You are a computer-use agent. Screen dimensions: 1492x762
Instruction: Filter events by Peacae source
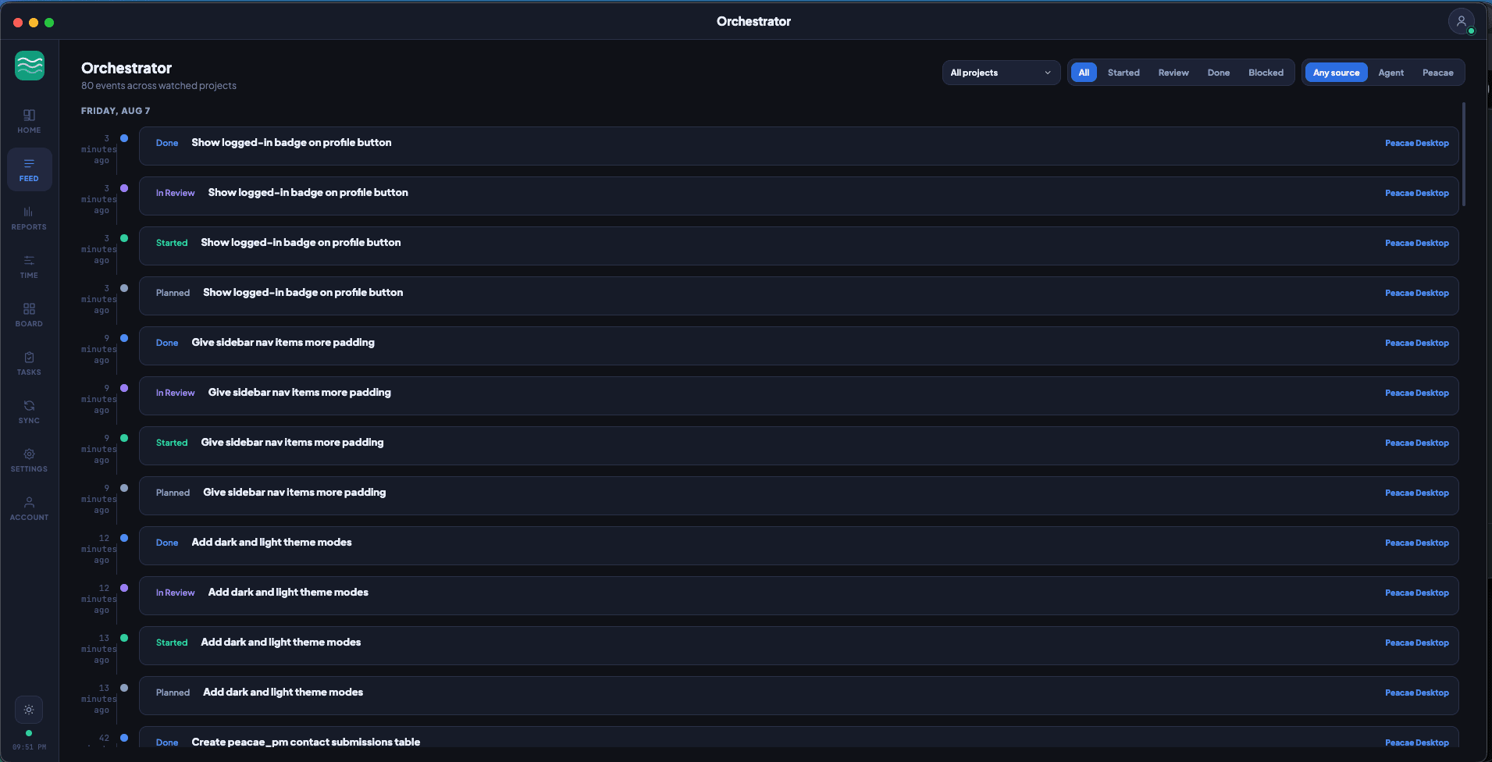1437,73
